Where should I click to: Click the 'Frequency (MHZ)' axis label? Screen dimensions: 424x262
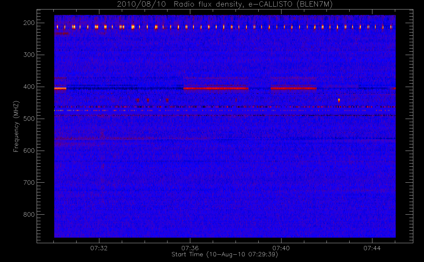click(x=16, y=126)
